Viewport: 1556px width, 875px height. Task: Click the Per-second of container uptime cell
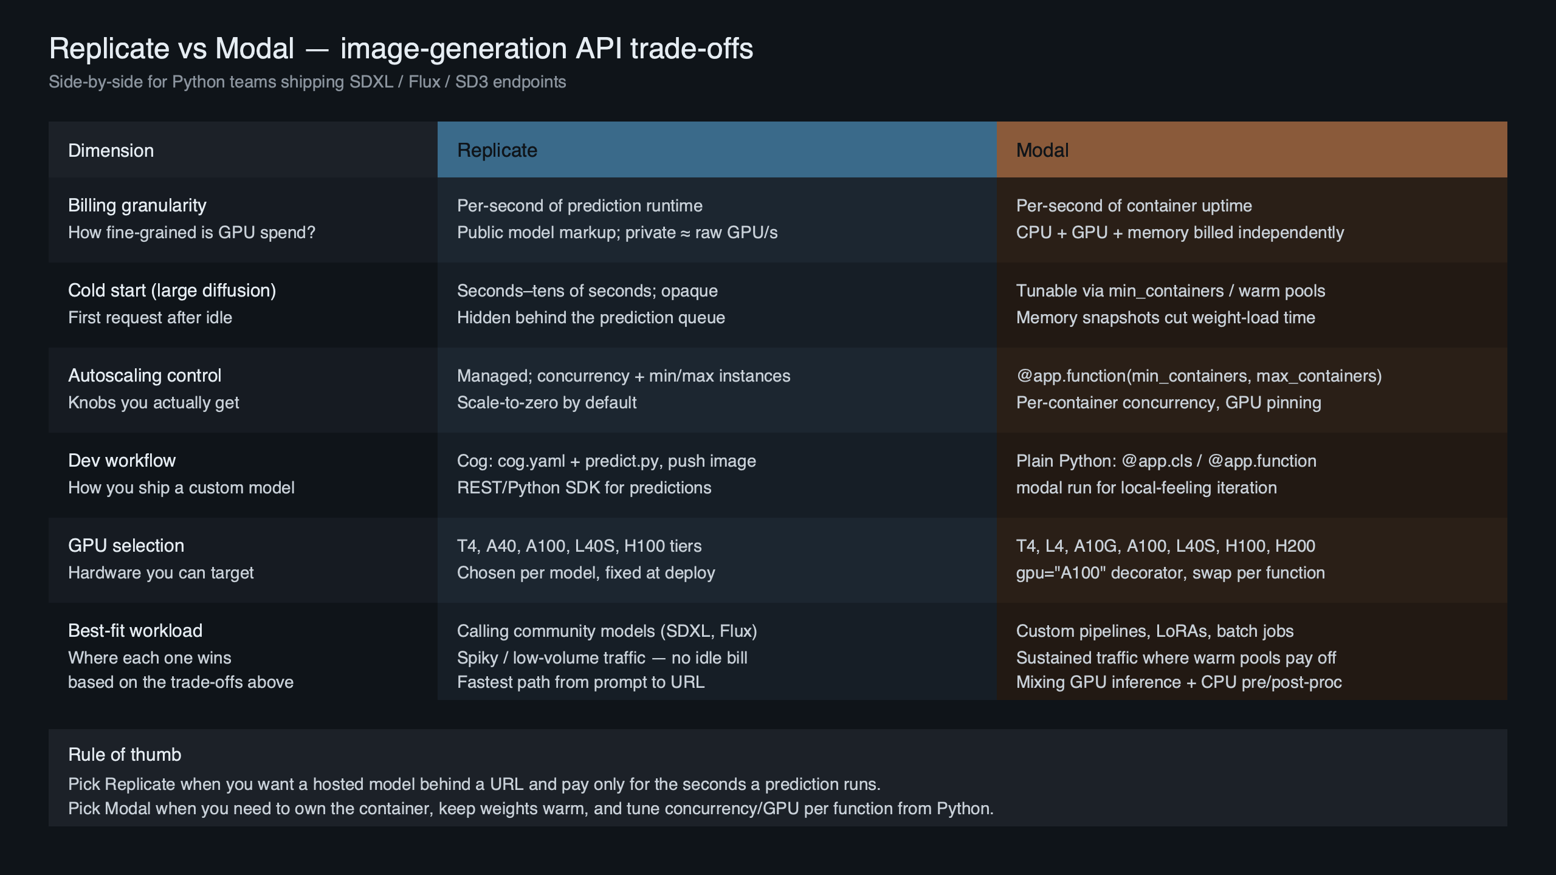[1134, 205]
